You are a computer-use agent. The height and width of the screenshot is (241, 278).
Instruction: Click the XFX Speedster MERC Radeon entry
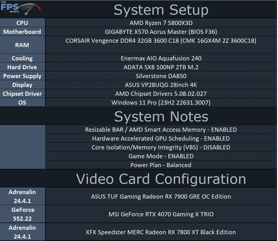coord(161,232)
